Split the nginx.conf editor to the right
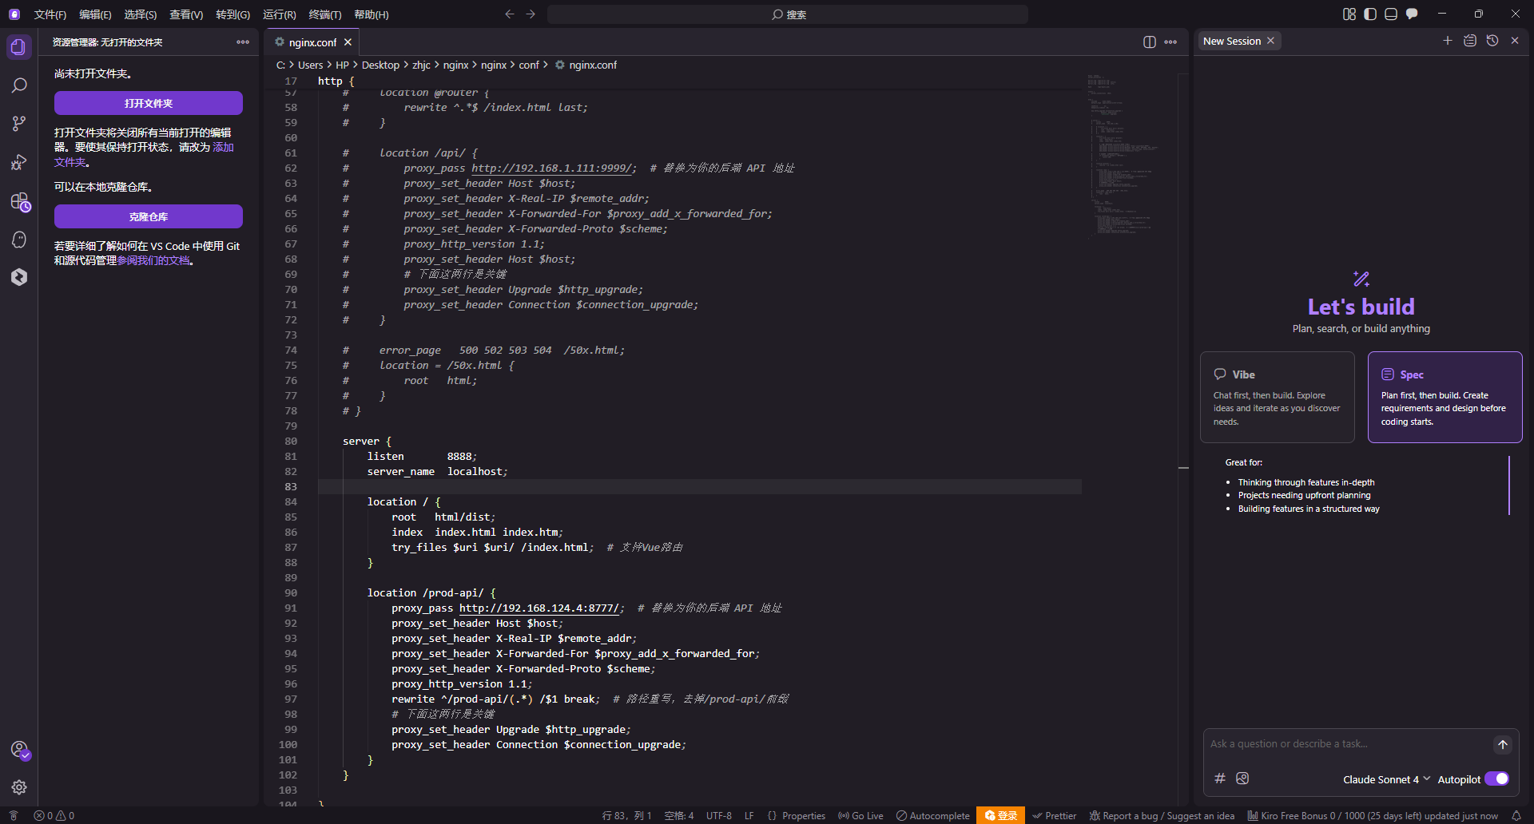This screenshot has height=824, width=1534. click(1149, 42)
